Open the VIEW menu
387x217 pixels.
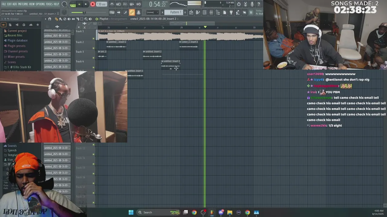[x=32, y=4]
